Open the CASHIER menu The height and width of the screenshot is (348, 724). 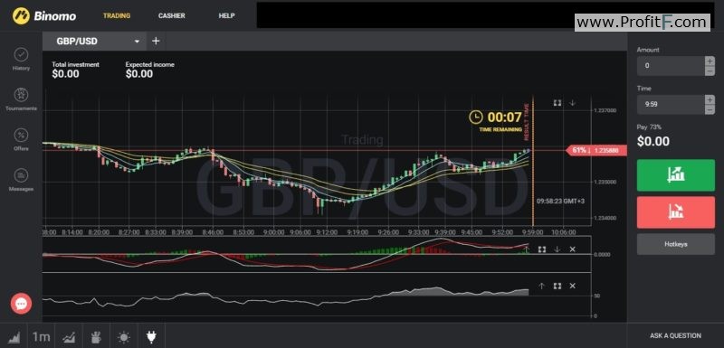tap(171, 15)
